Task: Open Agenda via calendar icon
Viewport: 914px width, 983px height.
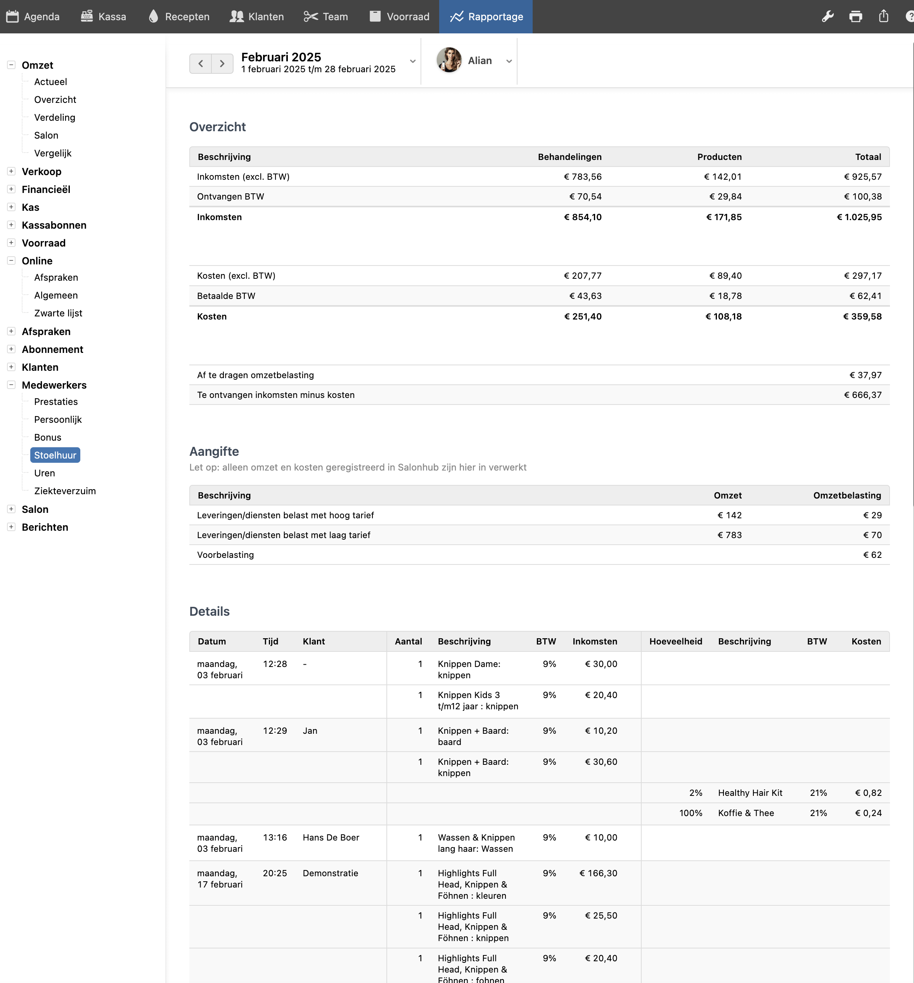Action: [12, 16]
